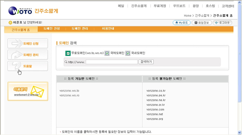Open the 고객센터 top menu
242x135 pixels.
[x=228, y=6]
